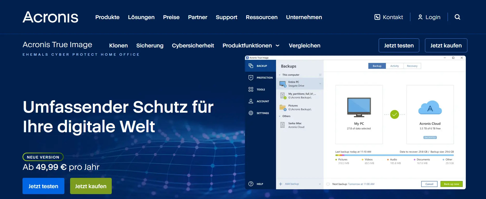Click the outlined Jetzt testen button
Screen dimensions: 486x199
(399, 45)
